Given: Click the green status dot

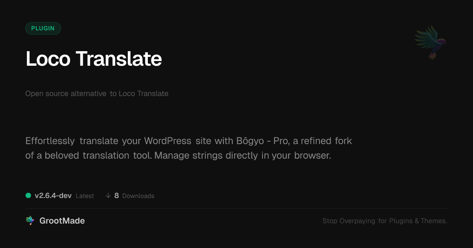Looking at the screenshot, I should point(28,195).
